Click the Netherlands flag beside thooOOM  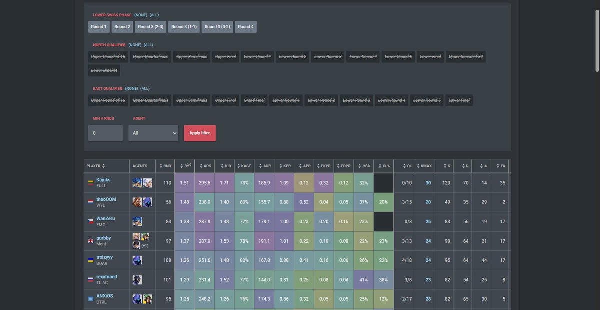coord(91,202)
